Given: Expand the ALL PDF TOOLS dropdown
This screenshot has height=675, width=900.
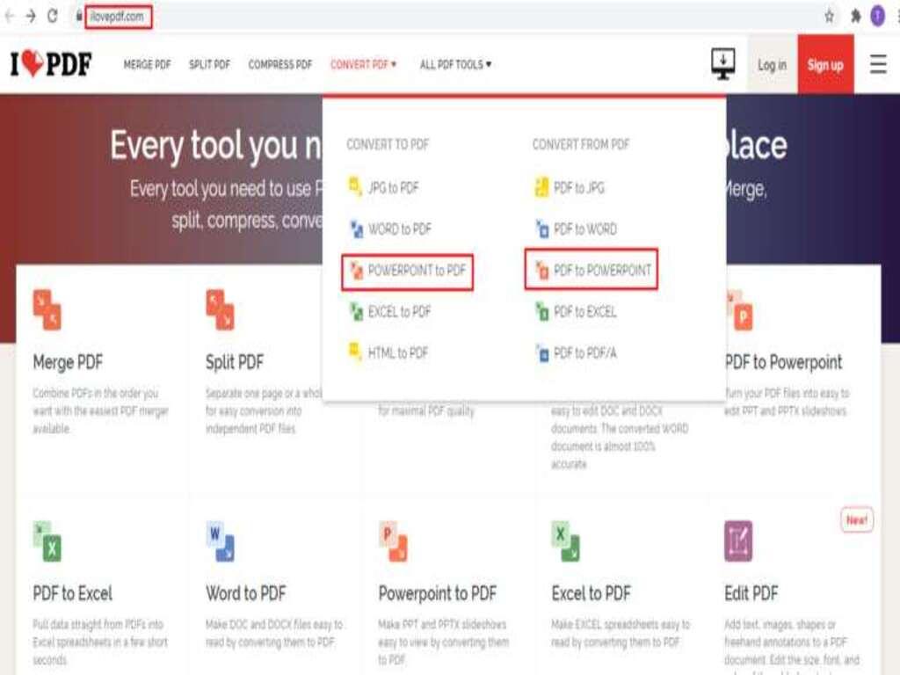Looking at the screenshot, I should click(455, 65).
